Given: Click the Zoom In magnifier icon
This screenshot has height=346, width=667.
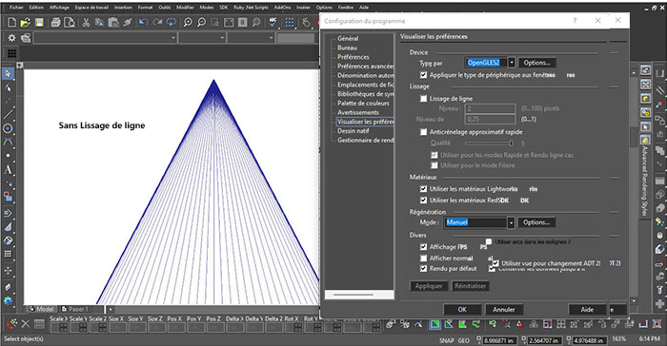Looking at the screenshot, I should tap(187, 23).
